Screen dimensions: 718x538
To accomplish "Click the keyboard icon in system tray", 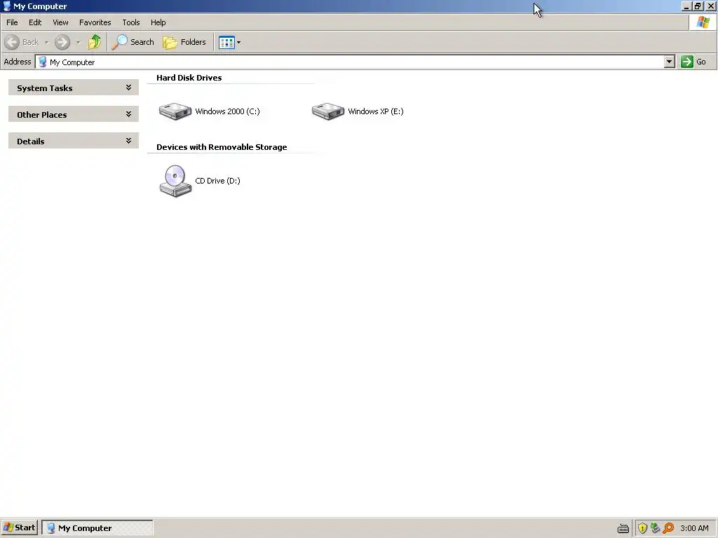I will [x=623, y=528].
